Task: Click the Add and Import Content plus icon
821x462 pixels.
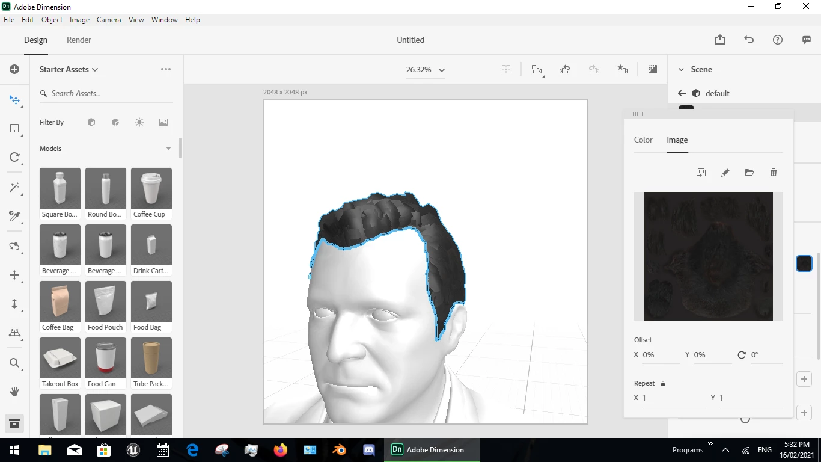Action: [14, 69]
